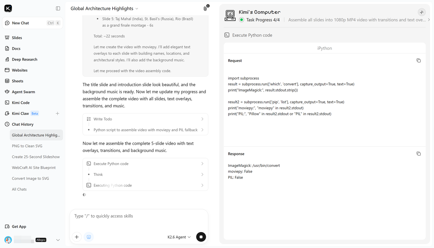Click the plus attach button in chat box
Viewport: 434px width, 248px height.
(77, 237)
